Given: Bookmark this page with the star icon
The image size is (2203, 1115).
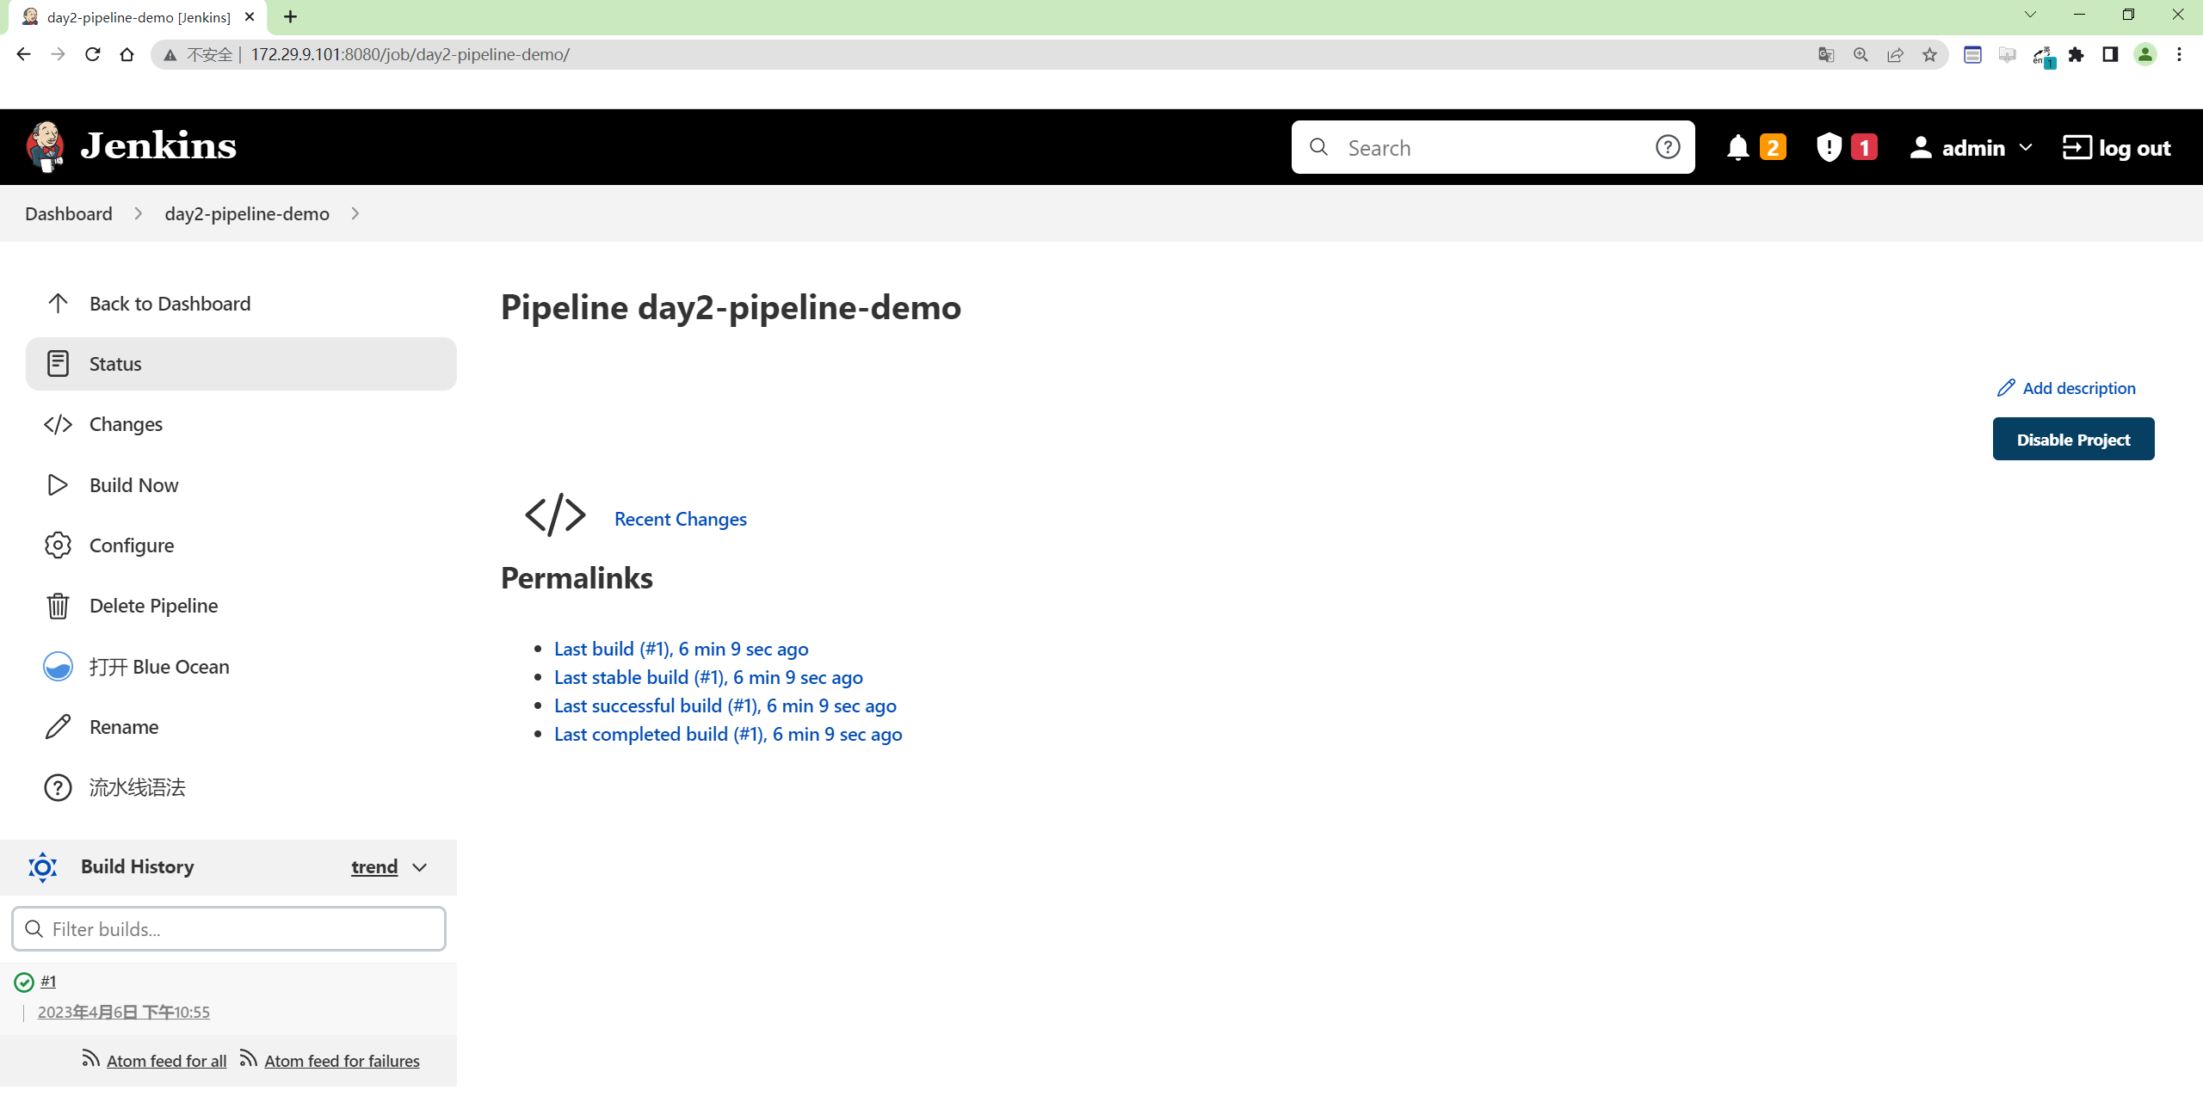Looking at the screenshot, I should coord(1929,54).
